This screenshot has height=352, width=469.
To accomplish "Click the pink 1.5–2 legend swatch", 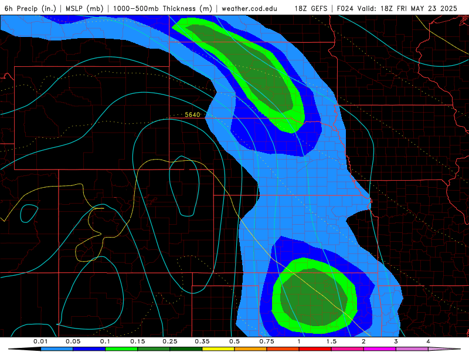I will [x=348, y=349].
